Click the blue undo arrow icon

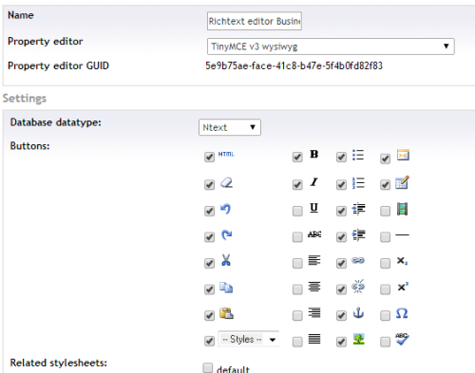click(x=225, y=209)
